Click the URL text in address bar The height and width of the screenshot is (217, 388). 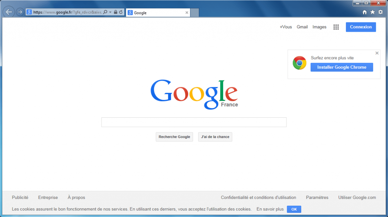[x=67, y=12]
